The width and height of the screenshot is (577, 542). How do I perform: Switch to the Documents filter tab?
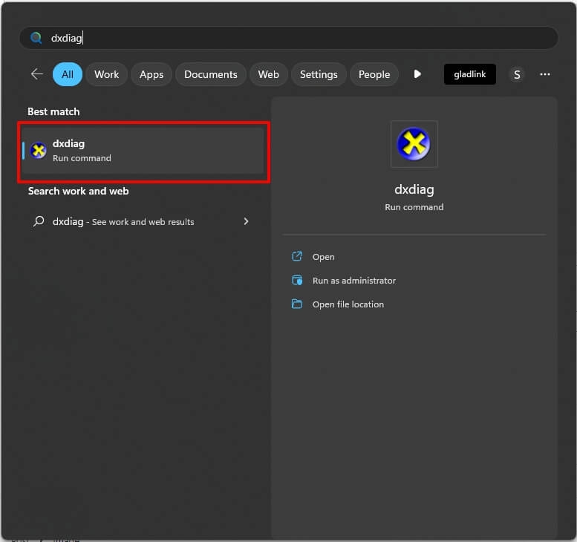pyautogui.click(x=210, y=74)
